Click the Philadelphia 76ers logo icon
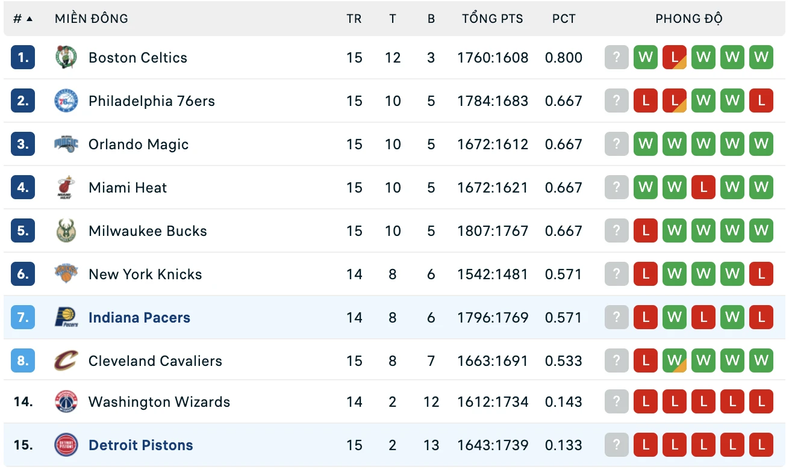789x470 pixels. (66, 101)
